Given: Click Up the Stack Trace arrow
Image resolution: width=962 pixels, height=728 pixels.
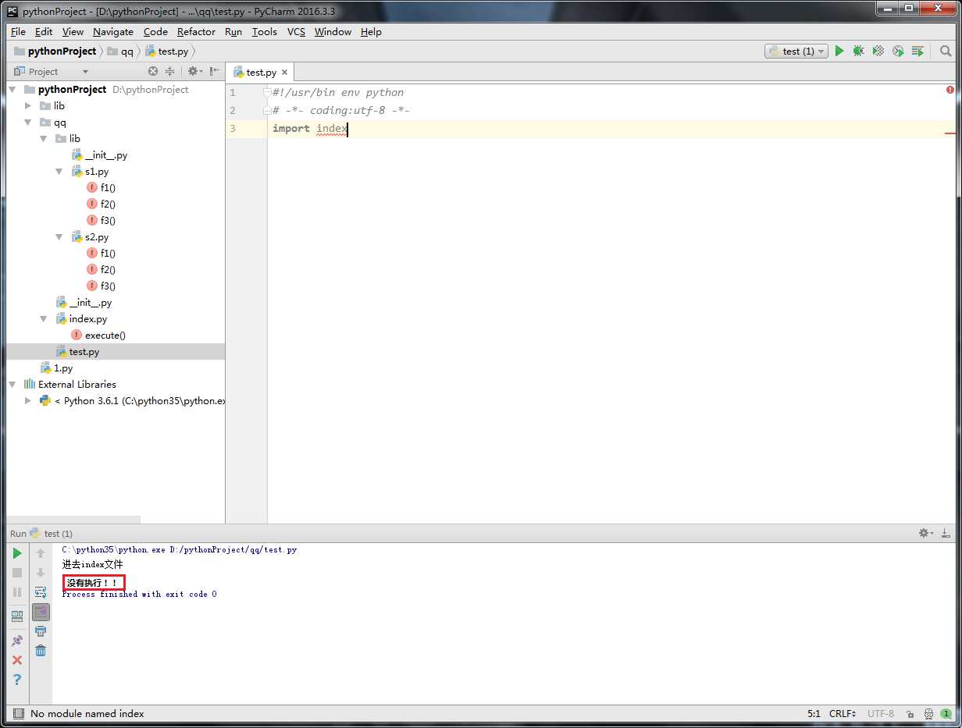Looking at the screenshot, I should (41, 553).
